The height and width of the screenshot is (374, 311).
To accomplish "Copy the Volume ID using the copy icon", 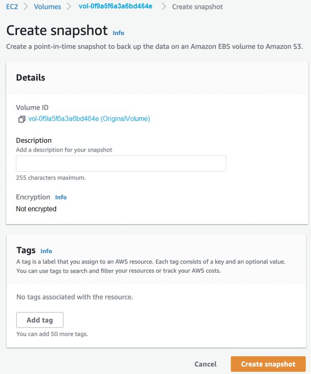I will point(21,119).
